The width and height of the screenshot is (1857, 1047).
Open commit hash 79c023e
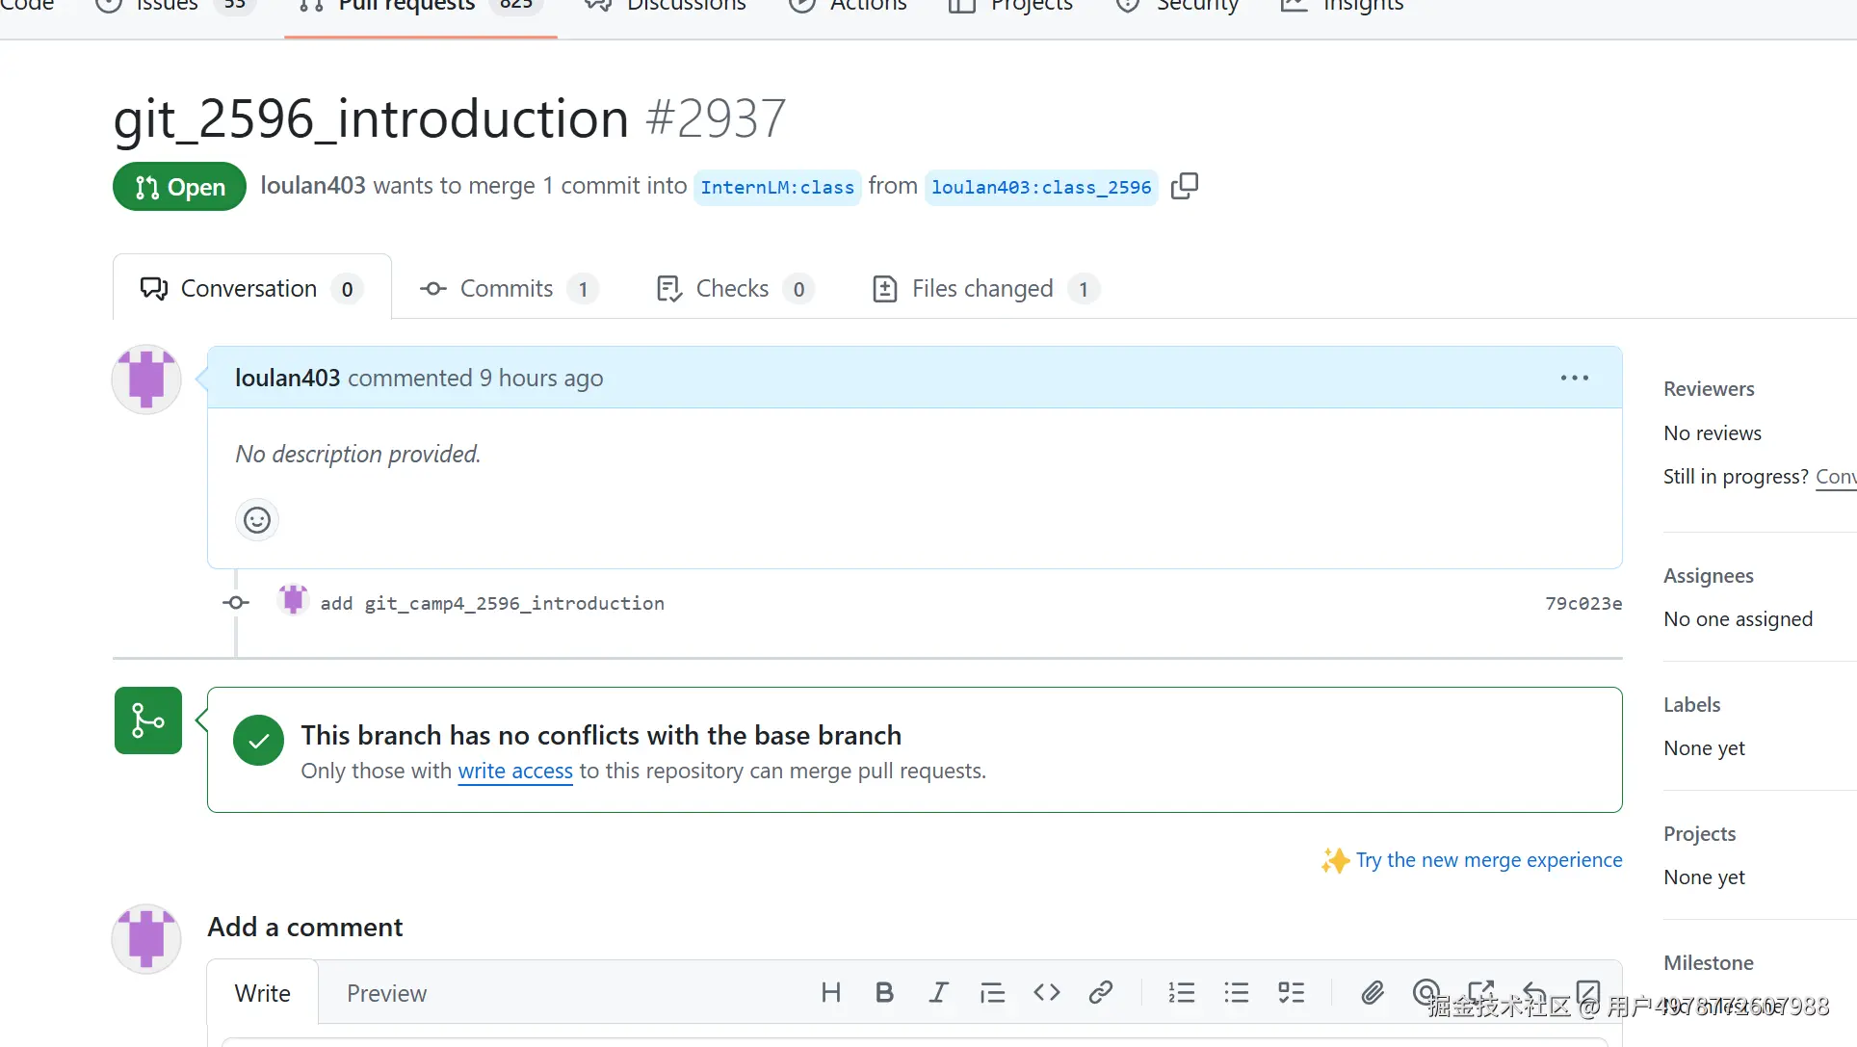[1582, 603]
